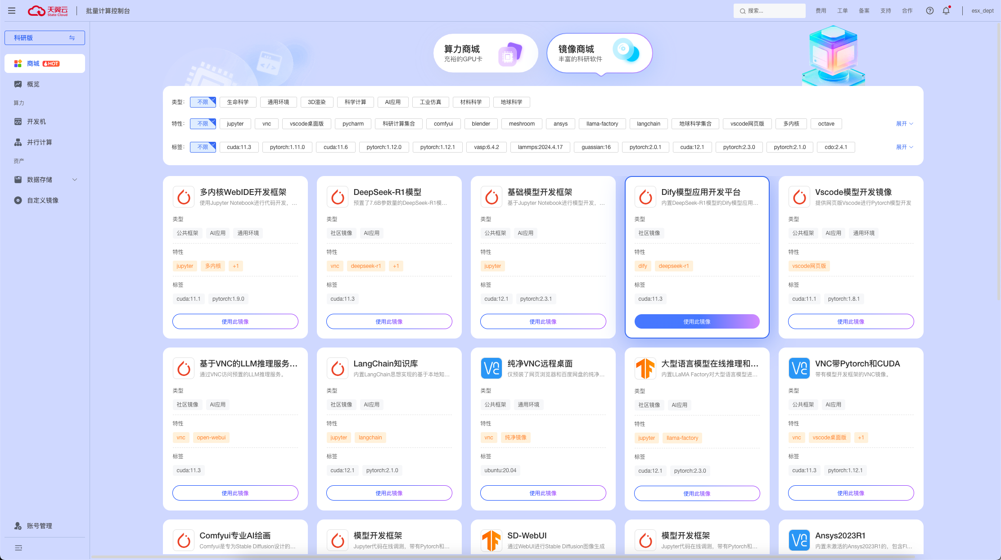
Task: Click the Comfyui专业AI绘画 logo icon
Action: (184, 540)
